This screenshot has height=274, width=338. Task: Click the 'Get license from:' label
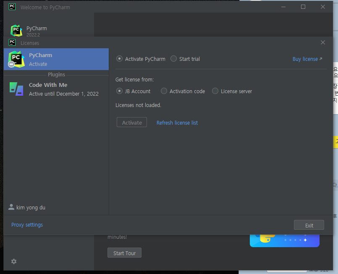click(134, 79)
